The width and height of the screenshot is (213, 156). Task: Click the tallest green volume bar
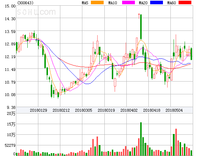(x=141, y=139)
